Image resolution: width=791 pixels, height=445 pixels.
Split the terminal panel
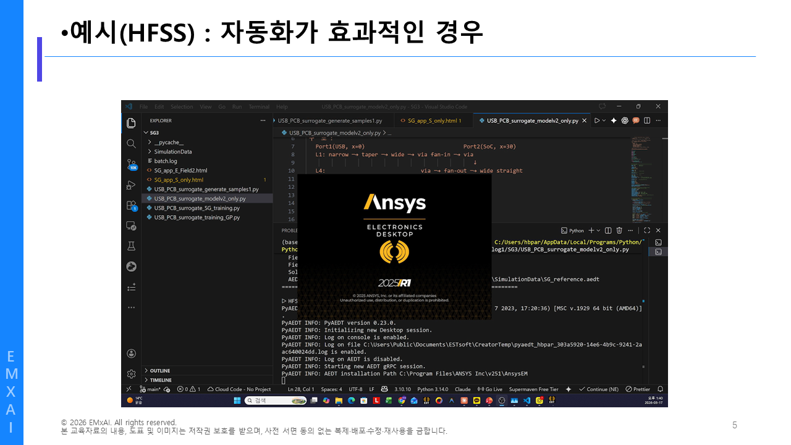pos(608,231)
